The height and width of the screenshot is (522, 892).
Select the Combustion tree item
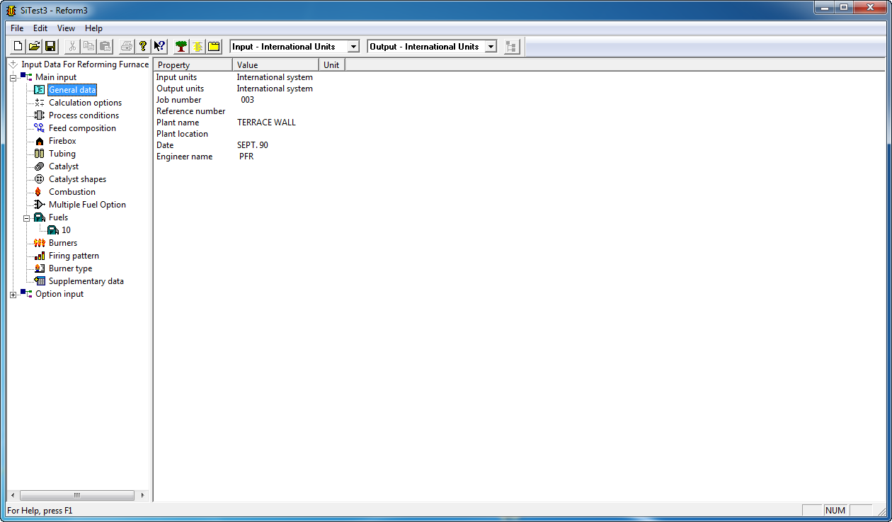tap(72, 192)
